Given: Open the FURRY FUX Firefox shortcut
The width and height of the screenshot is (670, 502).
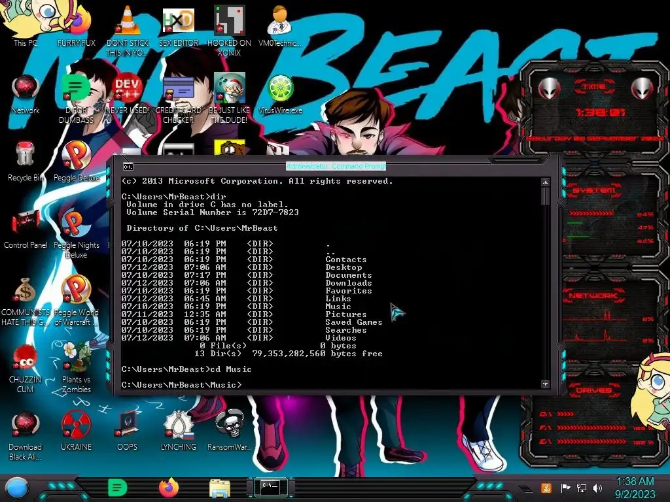Looking at the screenshot, I should point(77,25).
